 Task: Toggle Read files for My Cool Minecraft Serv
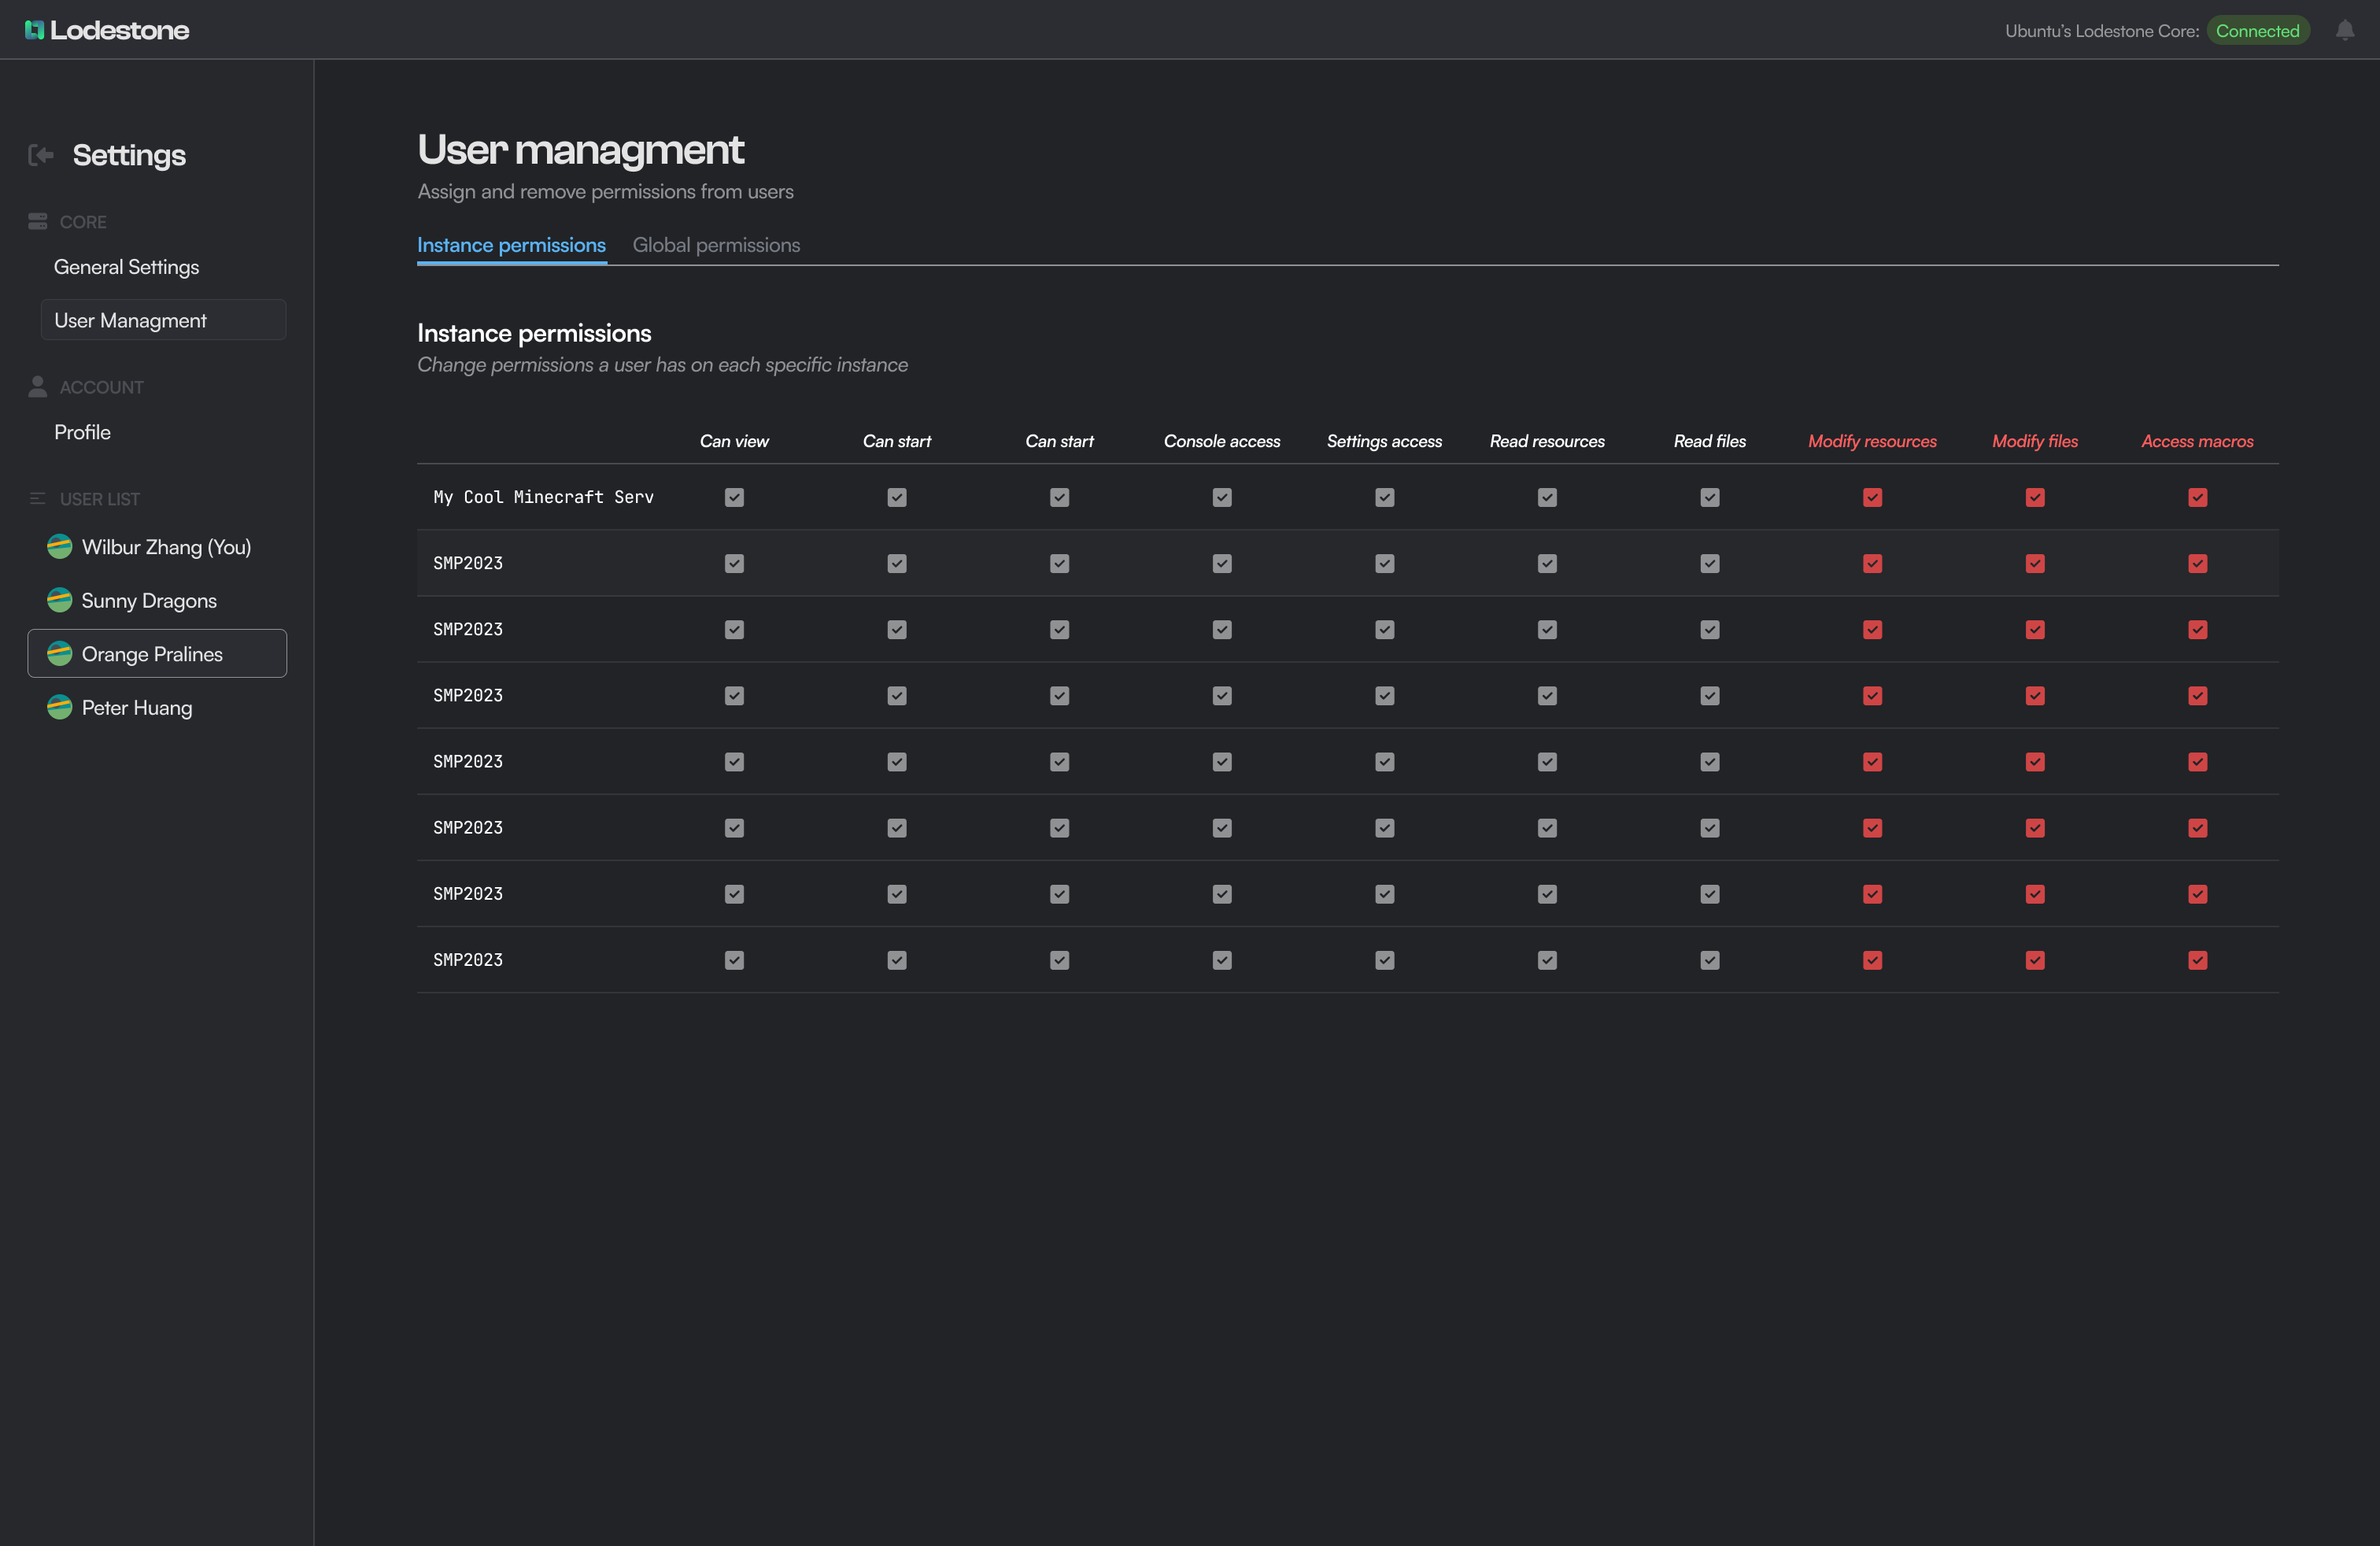point(1710,497)
